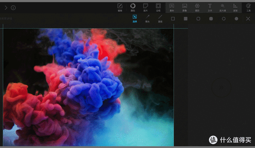The height and width of the screenshot is (148, 255).
Task: Pick the outlined square shape
Action: 173,19
